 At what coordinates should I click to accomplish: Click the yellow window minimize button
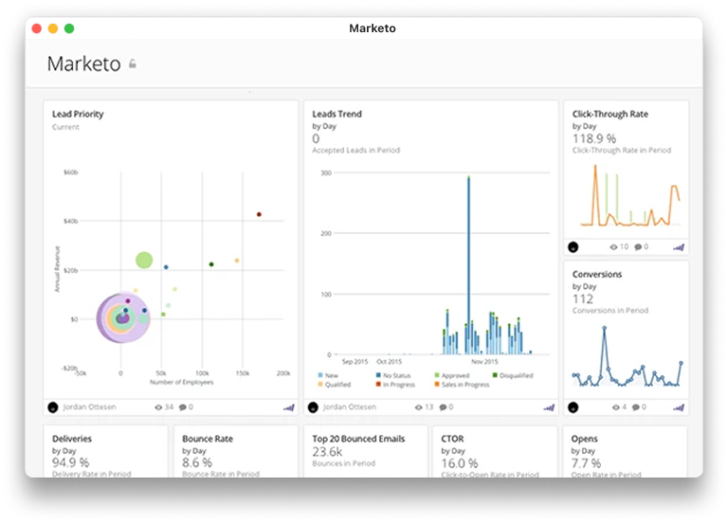53,28
